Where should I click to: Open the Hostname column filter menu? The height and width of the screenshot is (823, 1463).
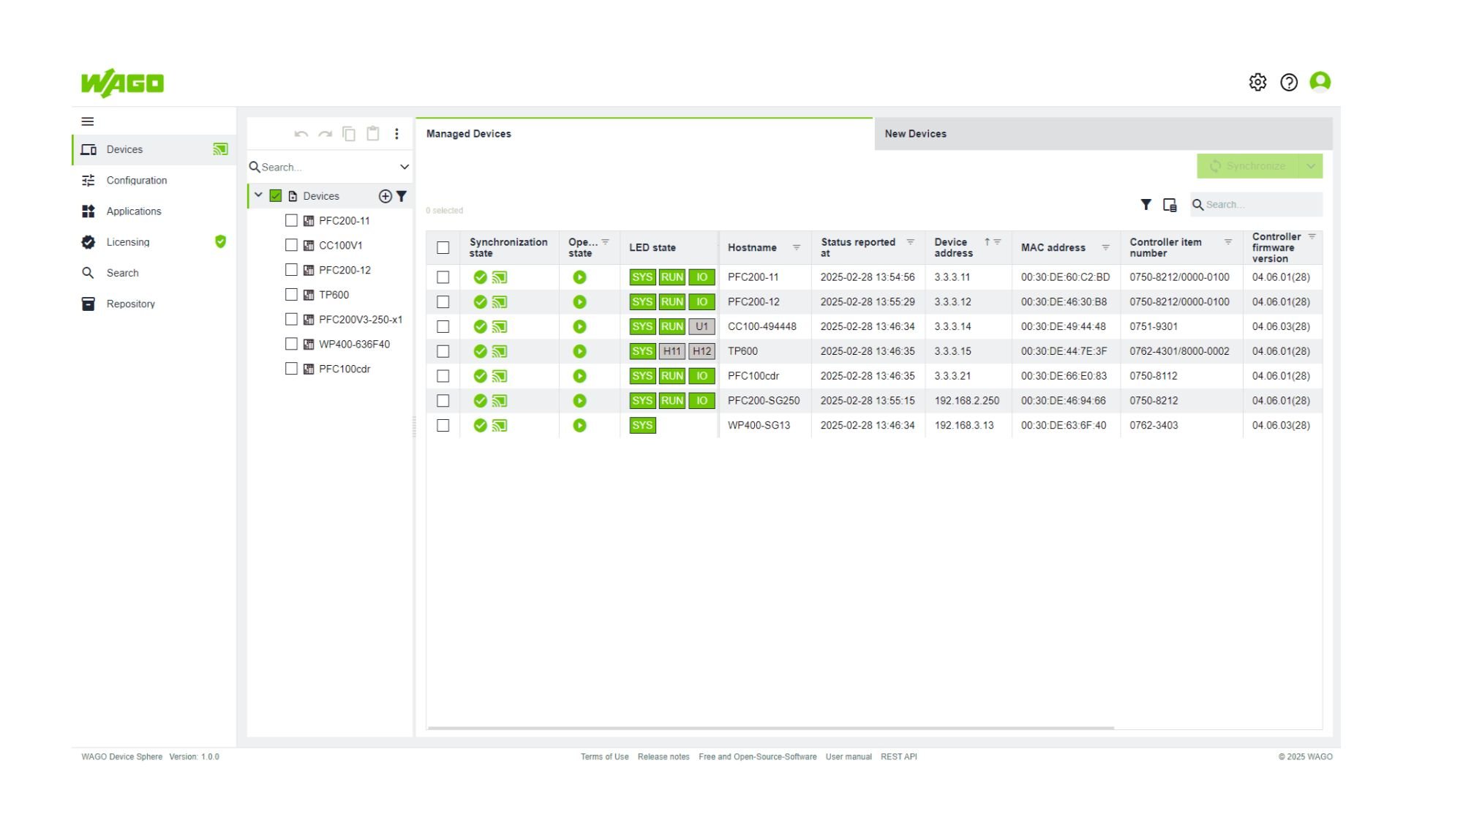pos(797,247)
